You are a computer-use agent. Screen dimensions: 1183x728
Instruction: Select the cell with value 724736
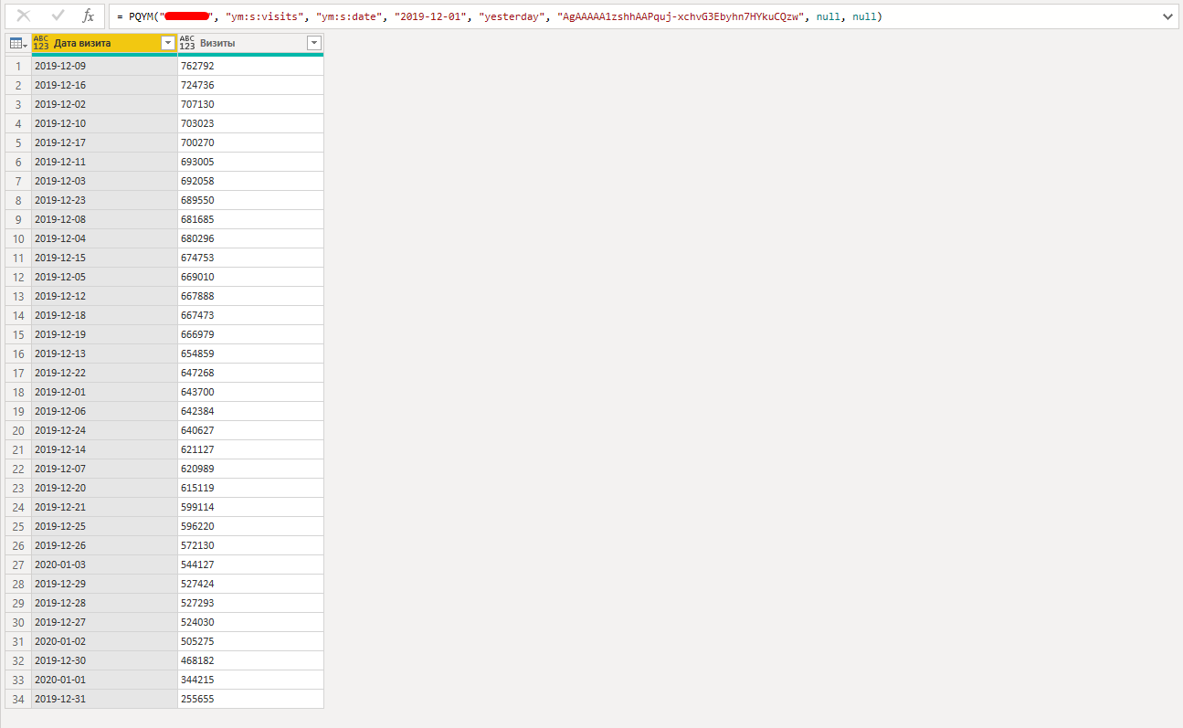tap(250, 85)
